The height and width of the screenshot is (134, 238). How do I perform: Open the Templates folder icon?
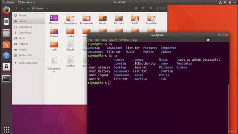151,20
